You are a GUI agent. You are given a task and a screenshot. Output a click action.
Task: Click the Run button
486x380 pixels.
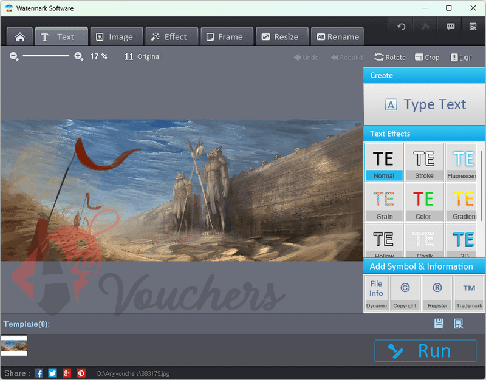point(425,350)
